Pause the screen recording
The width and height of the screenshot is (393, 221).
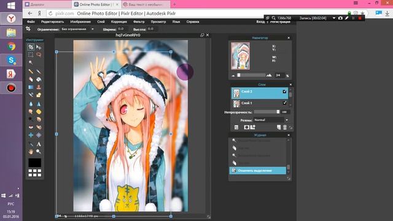(354, 18)
